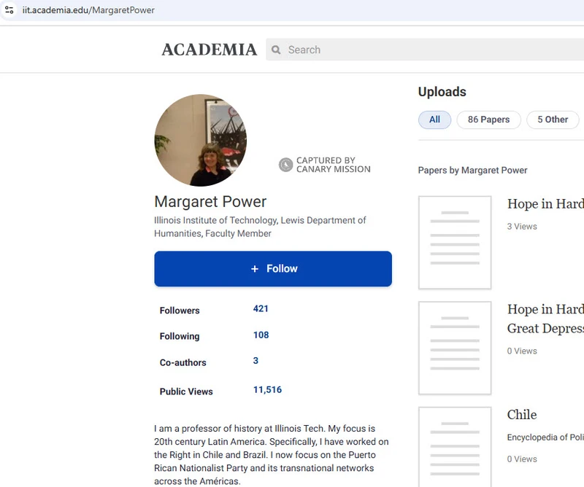The width and height of the screenshot is (584, 487).
Task: View the 108 Following list
Action: tap(261, 335)
